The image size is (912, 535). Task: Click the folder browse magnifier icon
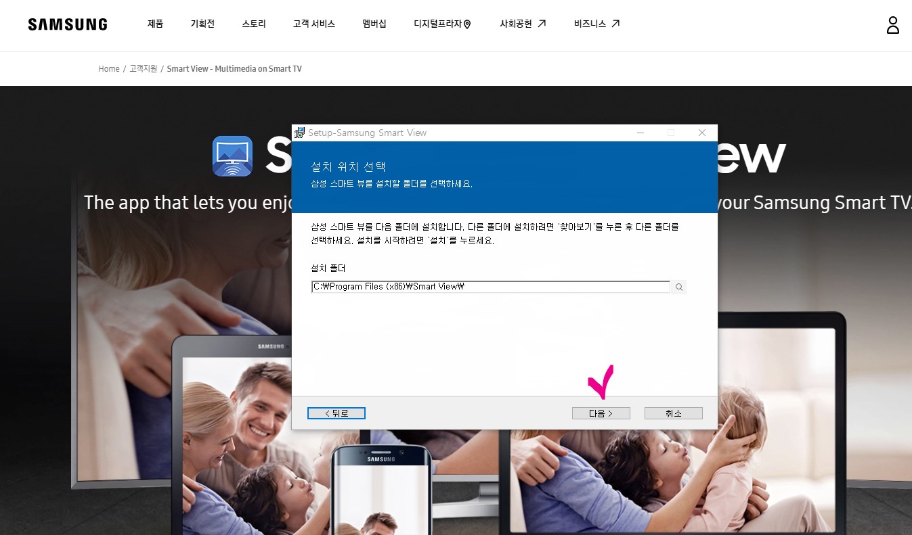[x=679, y=287]
